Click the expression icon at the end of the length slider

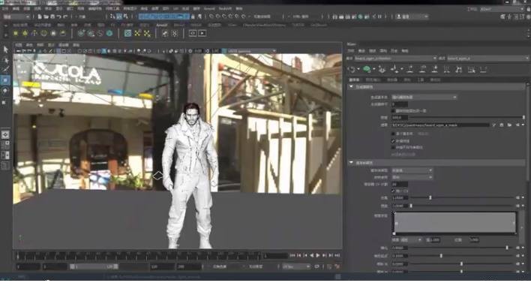[517, 197]
